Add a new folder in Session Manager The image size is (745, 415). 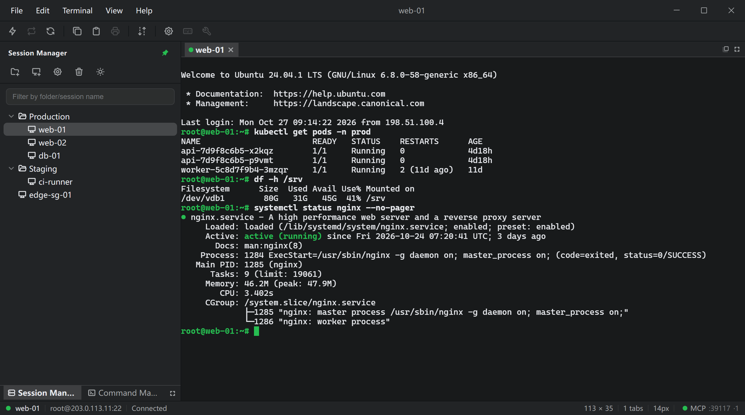tap(15, 72)
